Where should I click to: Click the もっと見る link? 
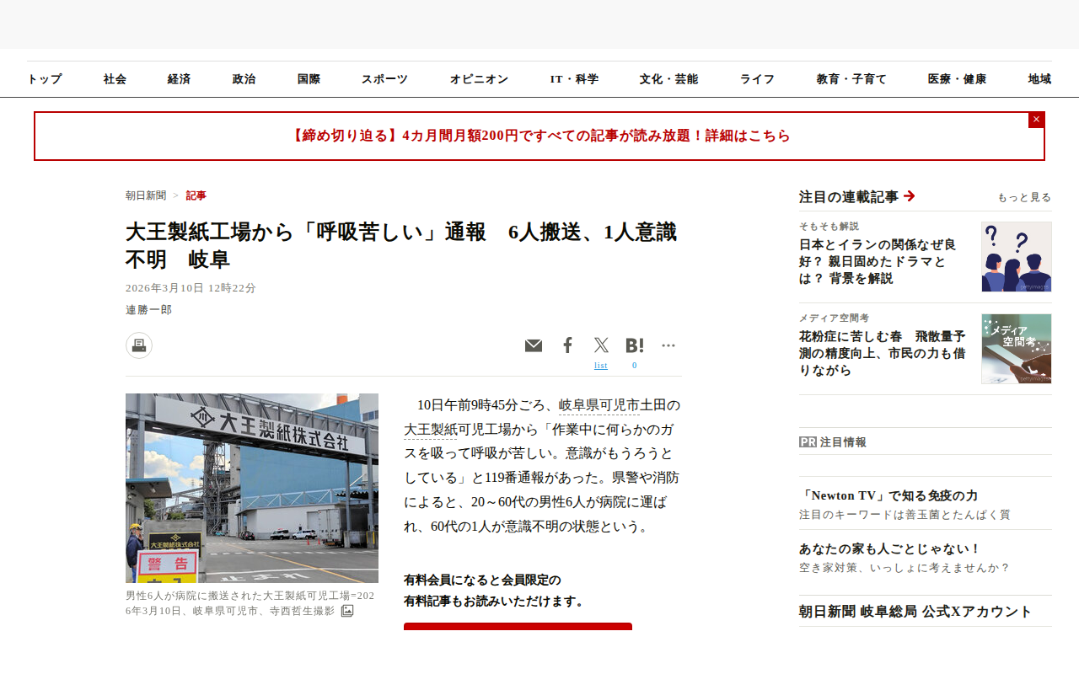tap(1024, 197)
